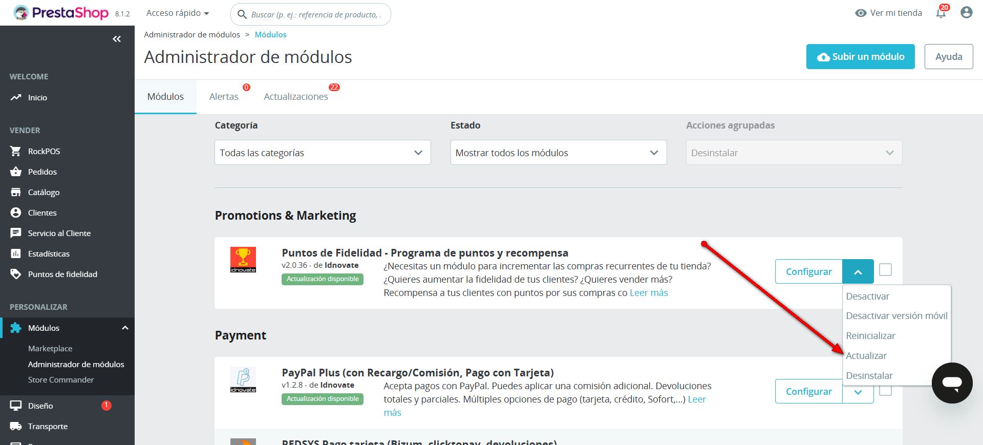Open the Categoría dropdown

tap(323, 153)
